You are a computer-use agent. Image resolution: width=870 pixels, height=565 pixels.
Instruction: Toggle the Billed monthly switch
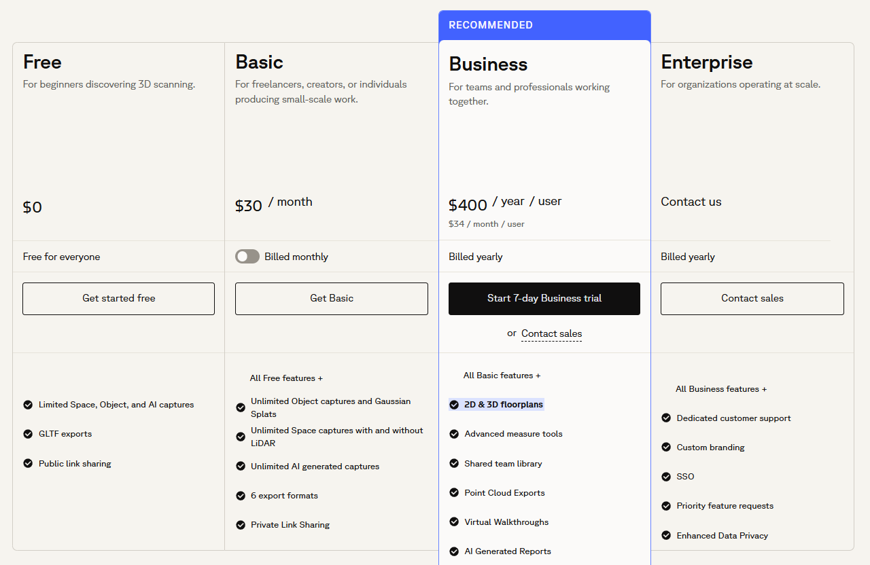coord(247,257)
